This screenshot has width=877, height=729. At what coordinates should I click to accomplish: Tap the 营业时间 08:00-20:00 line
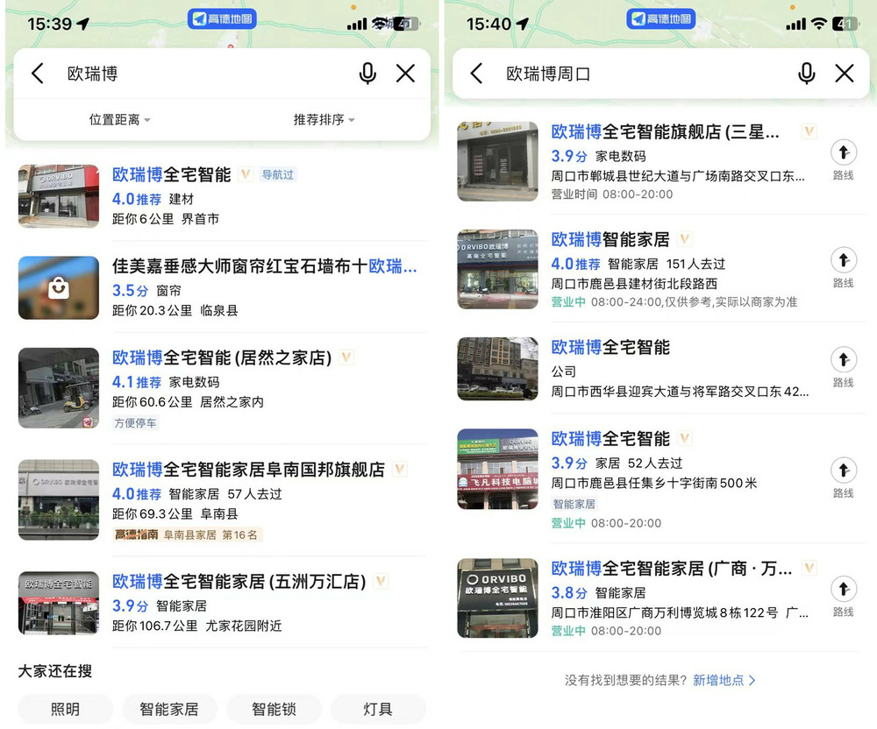(612, 195)
